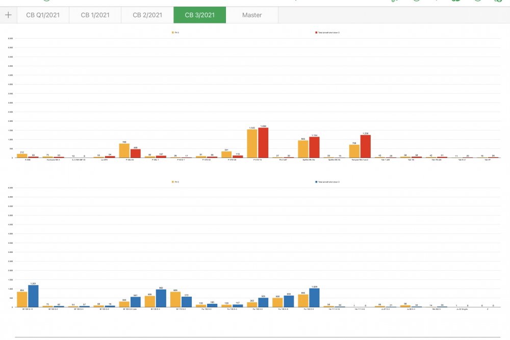Click the orange P-38J bar labeled 768
510x340 pixels.
point(124,150)
